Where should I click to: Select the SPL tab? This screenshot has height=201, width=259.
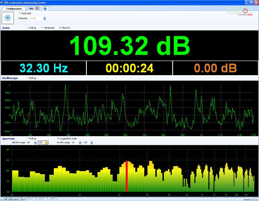pyautogui.click(x=31, y=9)
